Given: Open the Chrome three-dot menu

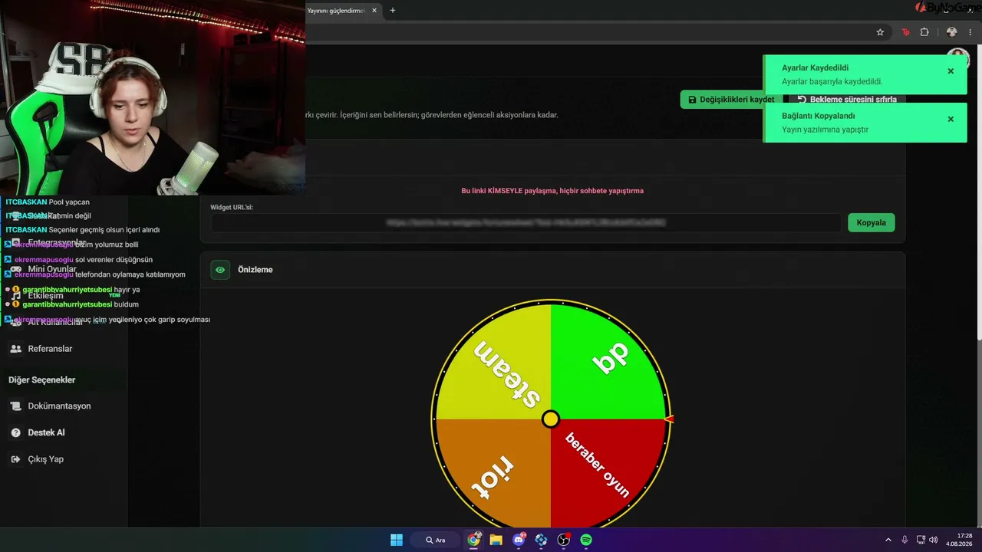Looking at the screenshot, I should pyautogui.click(x=970, y=32).
